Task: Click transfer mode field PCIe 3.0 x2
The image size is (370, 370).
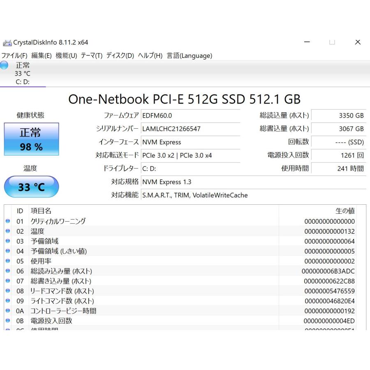Action: [190, 155]
